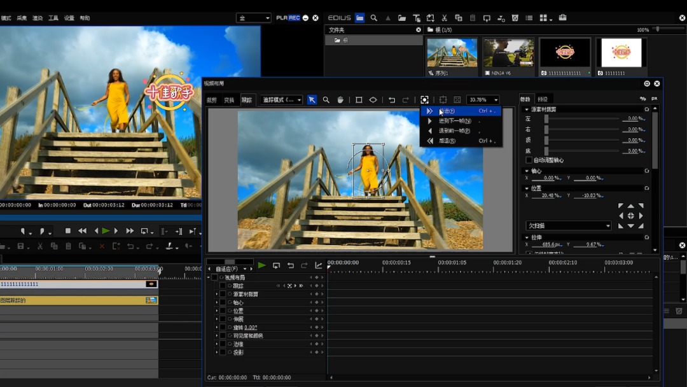Image resolution: width=687 pixels, height=387 pixels.
Task: Choose 进到下一帧(N) from tracking menu
Action: [x=455, y=121]
